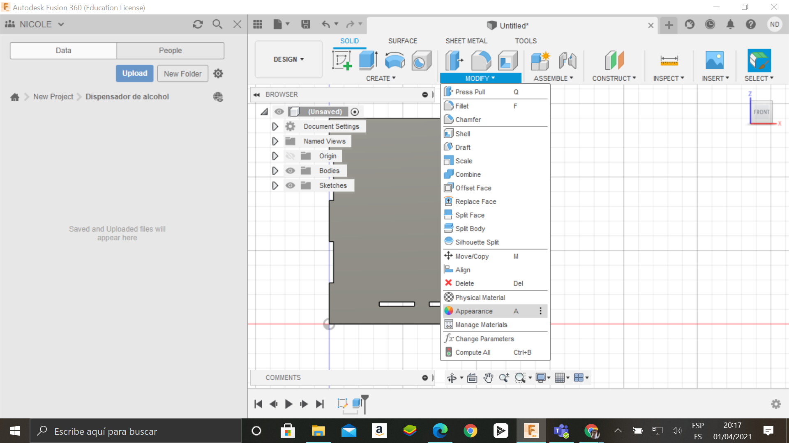
Task: Expand the Bodies tree item
Action: 276,170
